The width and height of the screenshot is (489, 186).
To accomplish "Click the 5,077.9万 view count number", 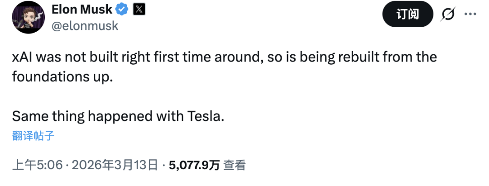I will [194, 165].
